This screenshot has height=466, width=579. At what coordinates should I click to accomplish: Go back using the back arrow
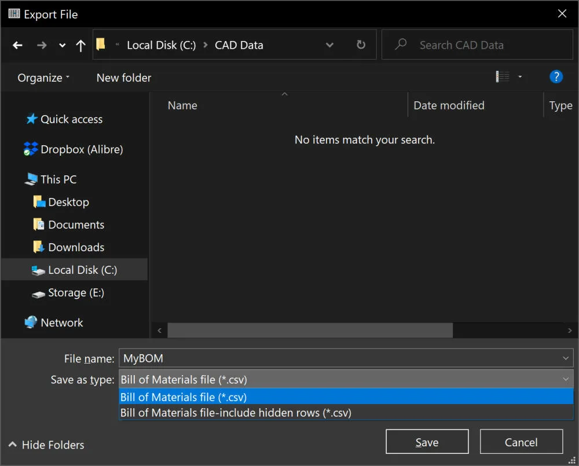tap(17, 45)
